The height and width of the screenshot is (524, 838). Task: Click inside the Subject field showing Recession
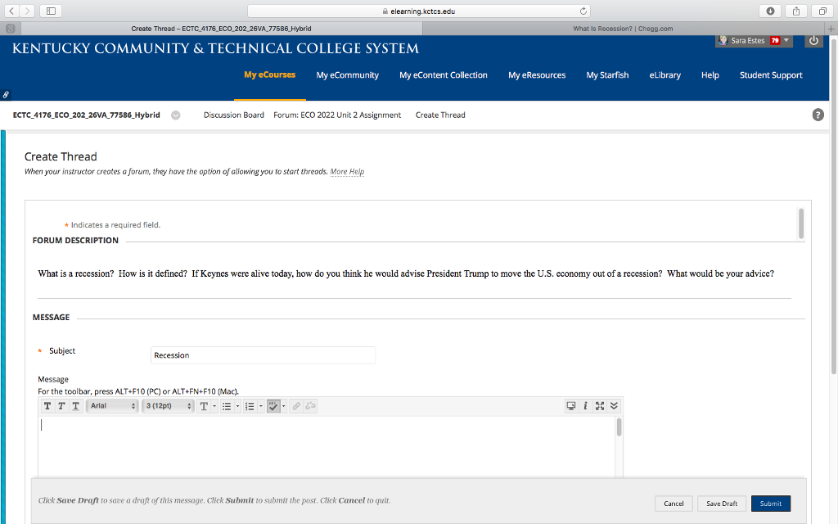262,355
